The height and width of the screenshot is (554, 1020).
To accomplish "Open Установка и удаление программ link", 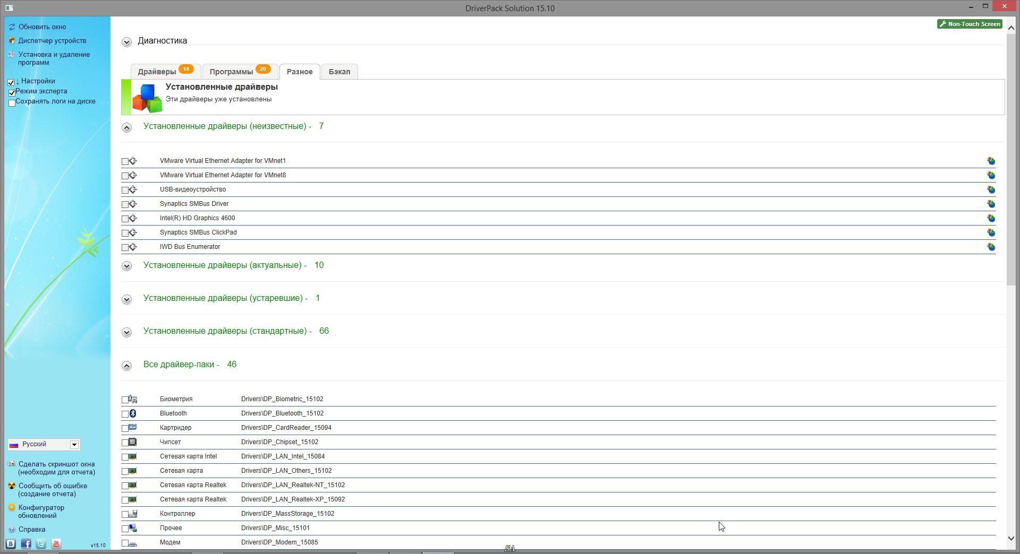I will (54, 58).
